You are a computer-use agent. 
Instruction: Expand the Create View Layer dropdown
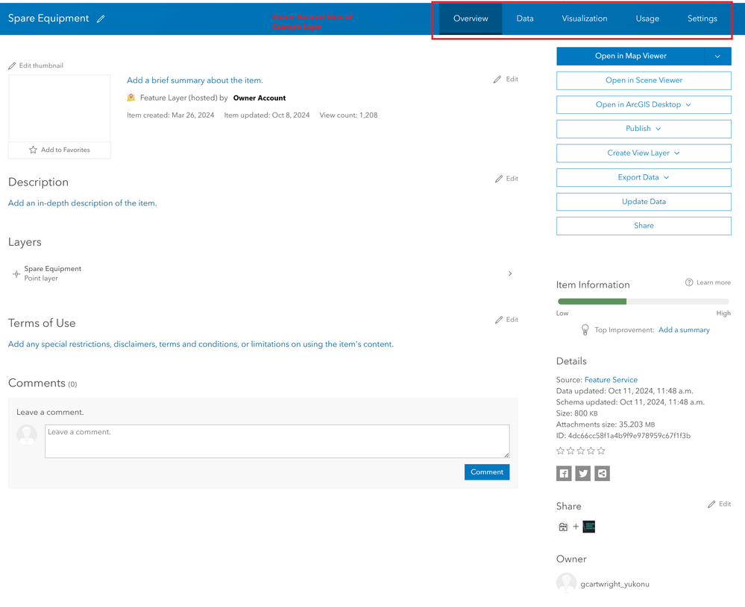pyautogui.click(x=644, y=153)
